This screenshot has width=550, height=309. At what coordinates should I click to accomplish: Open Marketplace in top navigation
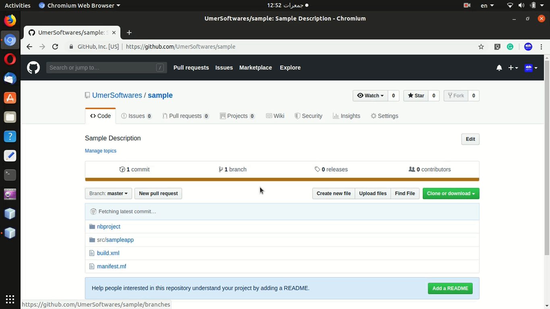[256, 68]
